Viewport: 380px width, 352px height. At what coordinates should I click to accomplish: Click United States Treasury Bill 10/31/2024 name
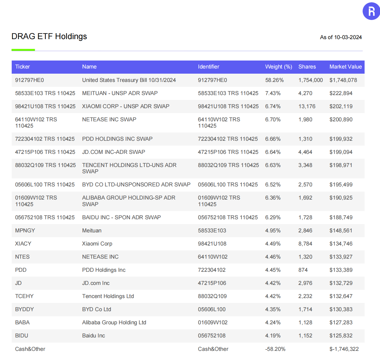click(x=129, y=80)
